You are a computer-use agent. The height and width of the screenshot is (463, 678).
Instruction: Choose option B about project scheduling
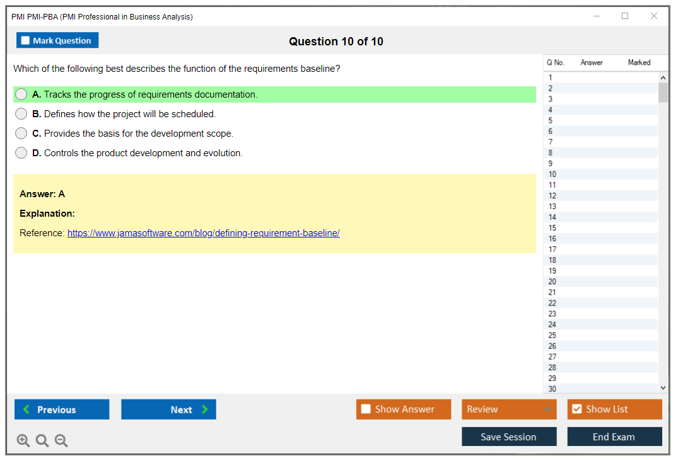[21, 114]
